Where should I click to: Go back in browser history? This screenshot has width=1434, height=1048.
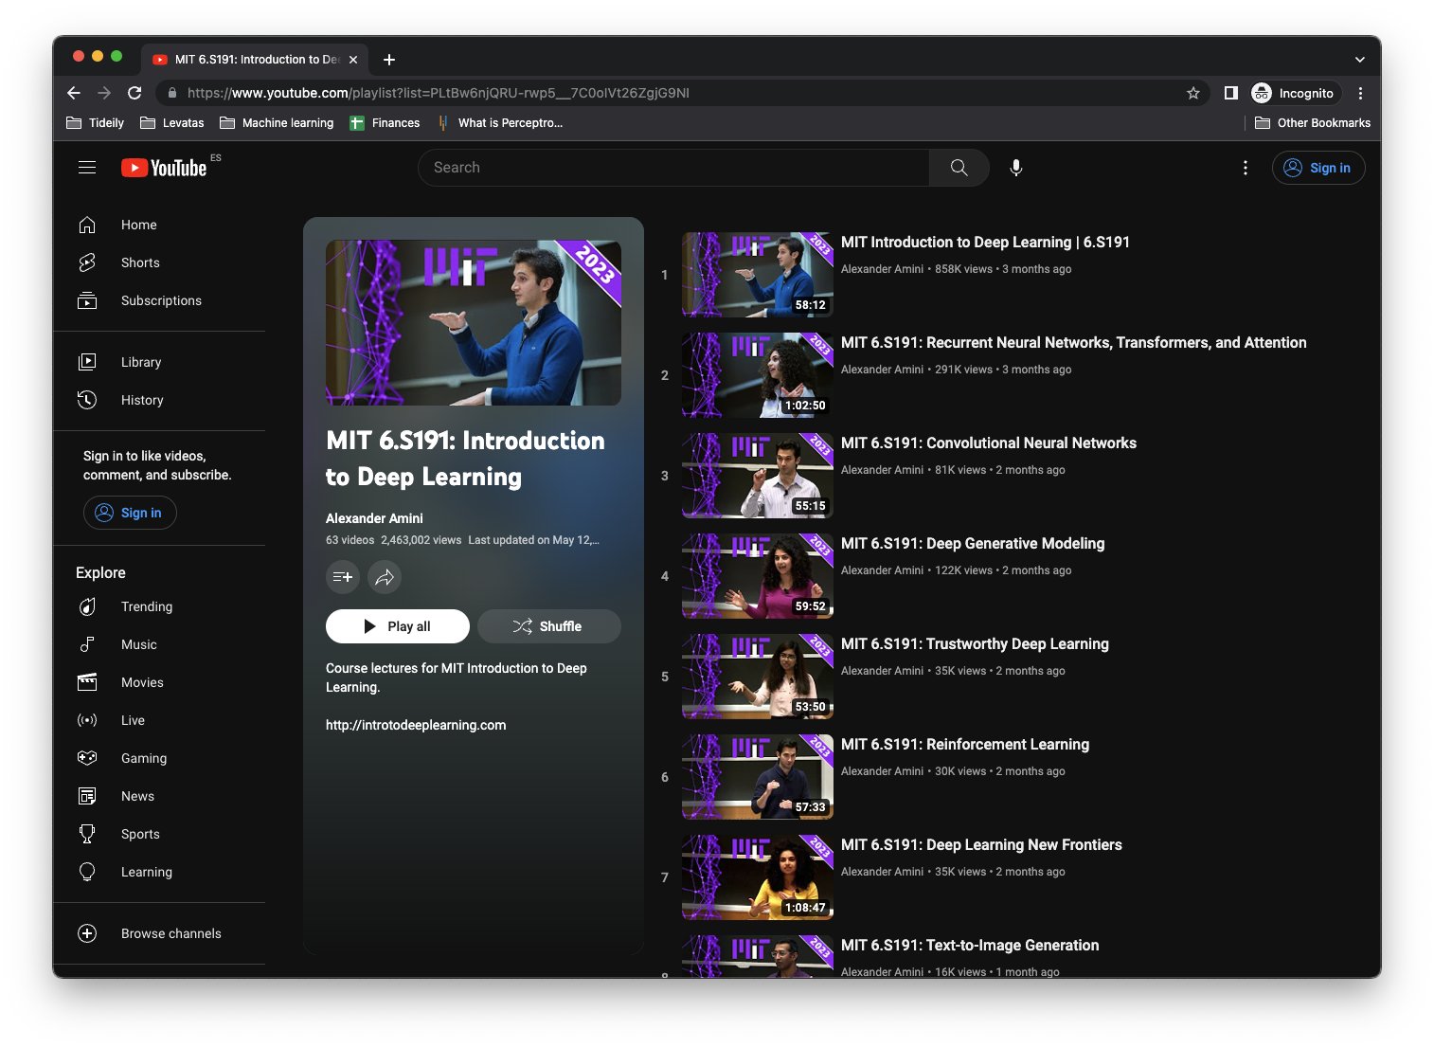tap(74, 93)
